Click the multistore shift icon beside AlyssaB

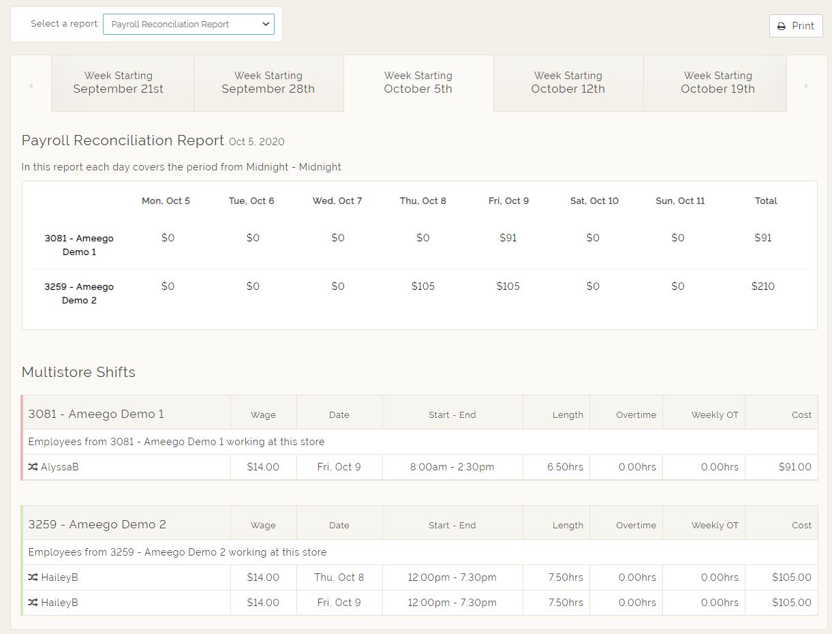[32, 467]
